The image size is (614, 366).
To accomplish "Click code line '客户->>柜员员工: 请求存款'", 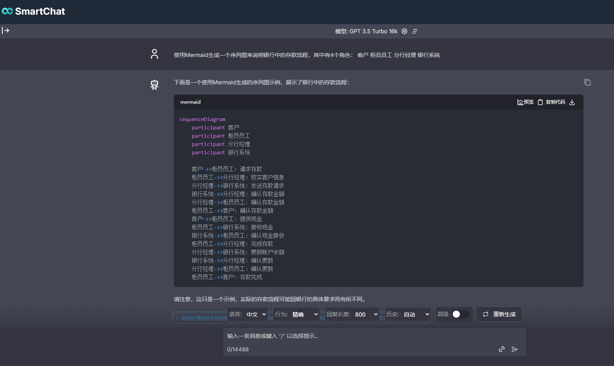I will point(227,169).
